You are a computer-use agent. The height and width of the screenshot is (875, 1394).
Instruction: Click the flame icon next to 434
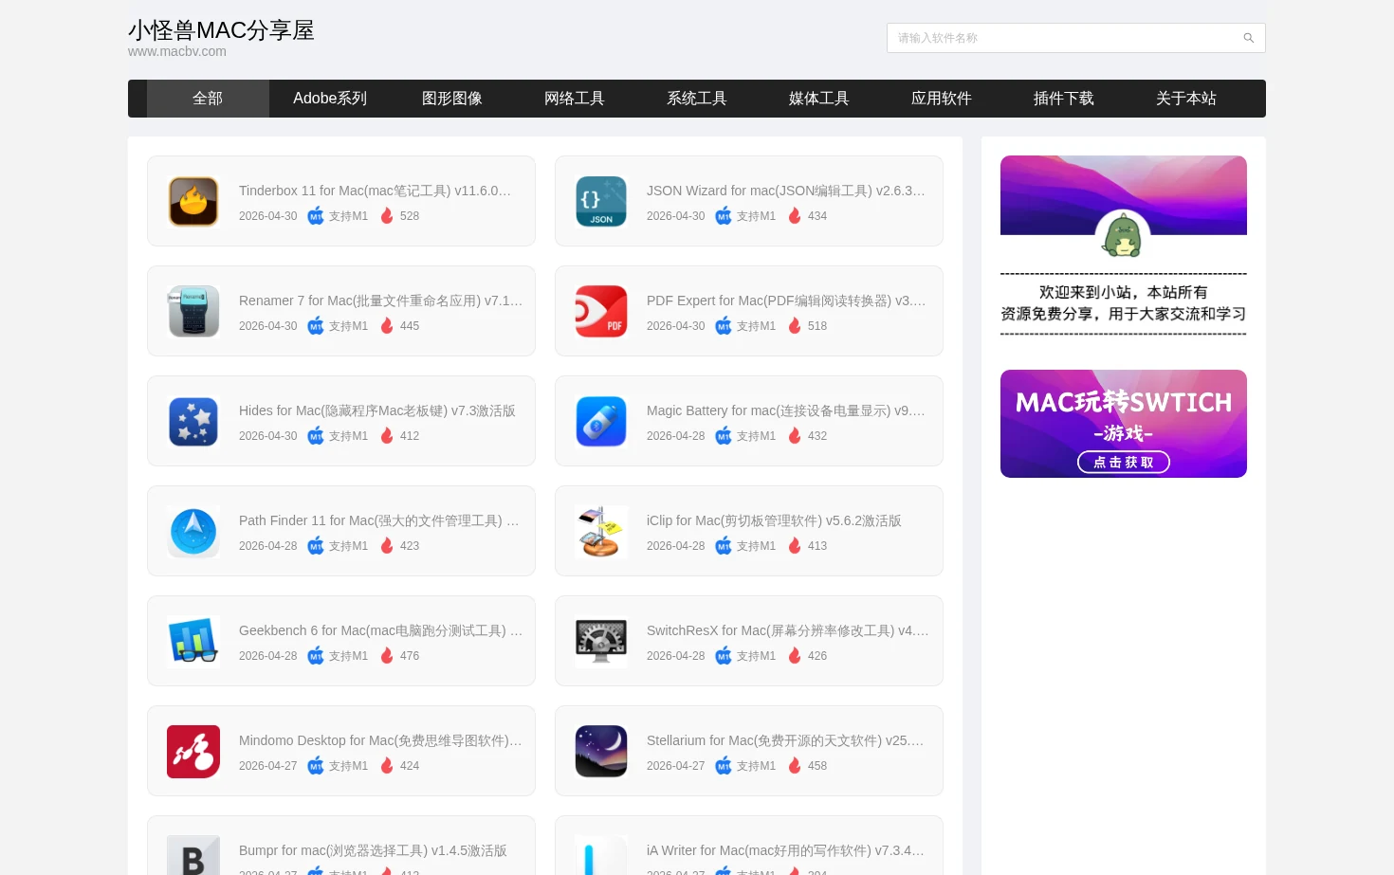pos(795,216)
